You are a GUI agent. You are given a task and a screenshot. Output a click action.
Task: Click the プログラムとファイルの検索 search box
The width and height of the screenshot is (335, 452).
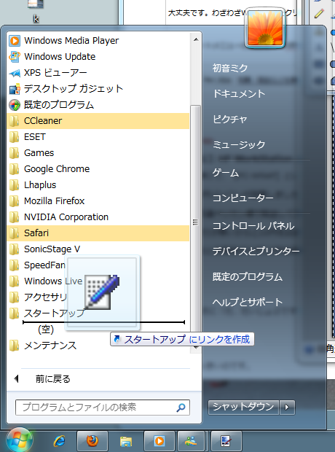point(102,408)
